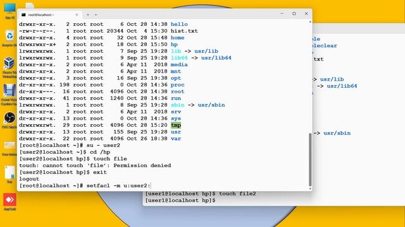This screenshot has height=227, width=405.
Task: Click the 'proc' directory name
Action: [x=177, y=84]
